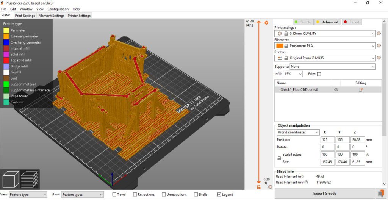Click gear icon beside Printer preset
This screenshot has height=200, width=388.
[x=379, y=58]
